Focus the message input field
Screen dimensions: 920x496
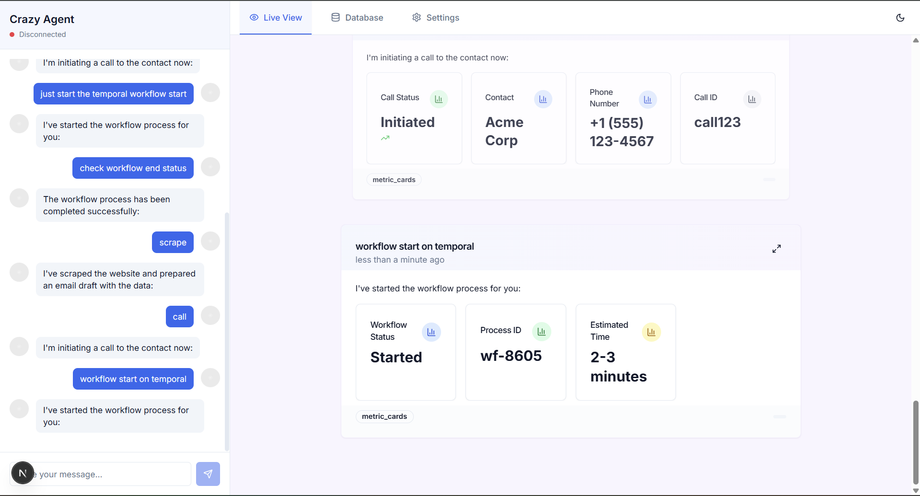click(x=100, y=474)
